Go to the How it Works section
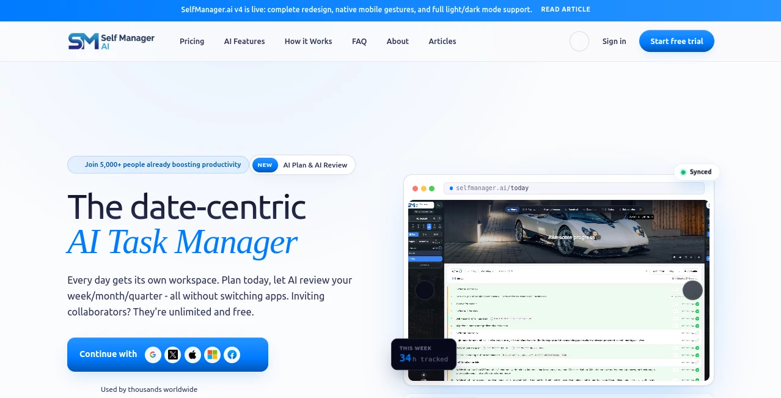The width and height of the screenshot is (781, 398). [308, 41]
